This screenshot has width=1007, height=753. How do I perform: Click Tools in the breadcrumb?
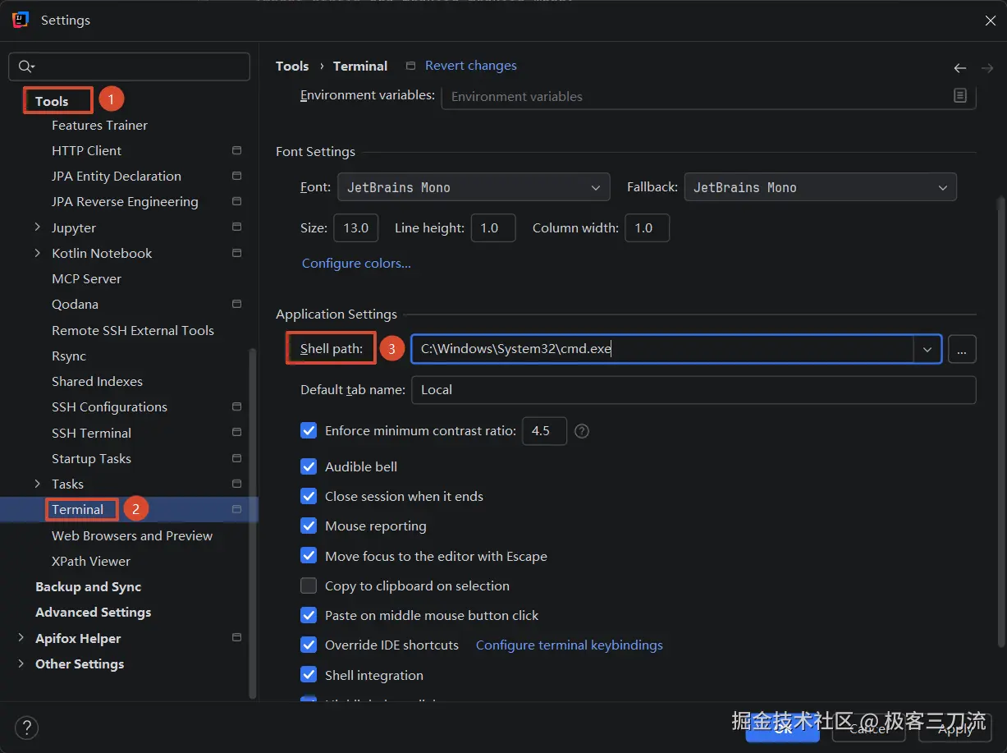[292, 66]
